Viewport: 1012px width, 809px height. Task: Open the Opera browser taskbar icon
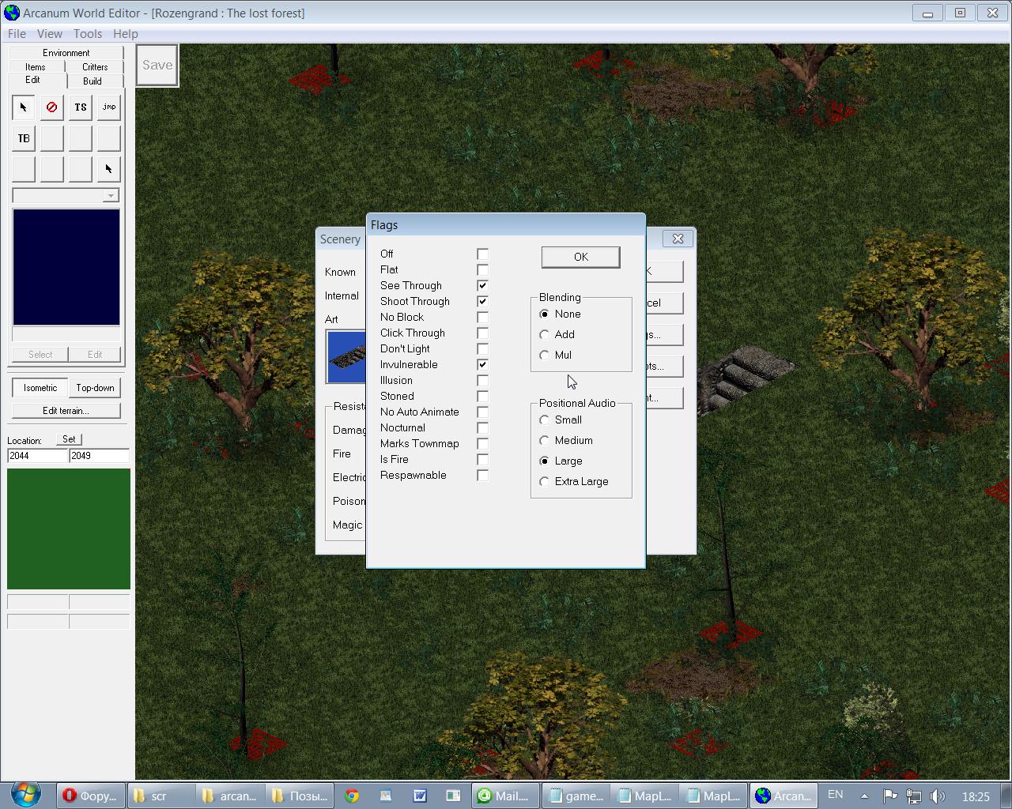[90, 796]
